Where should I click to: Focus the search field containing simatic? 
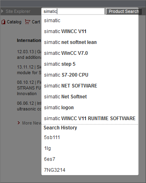[x=73, y=11]
